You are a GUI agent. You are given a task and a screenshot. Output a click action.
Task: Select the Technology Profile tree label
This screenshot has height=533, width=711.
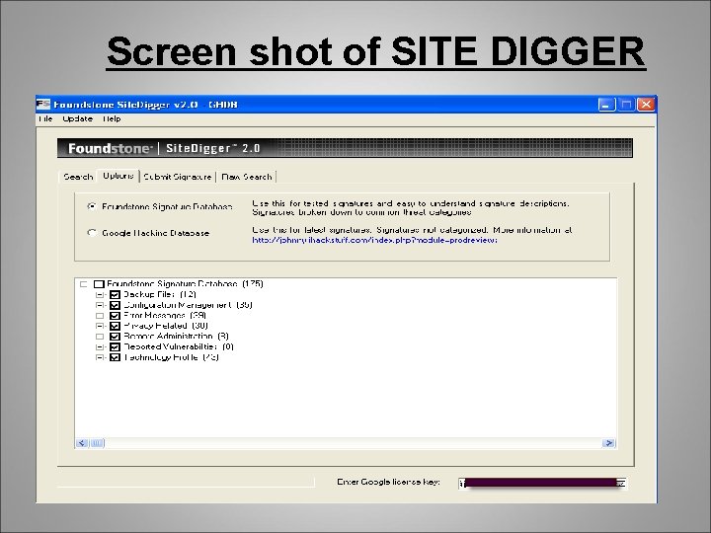point(171,357)
